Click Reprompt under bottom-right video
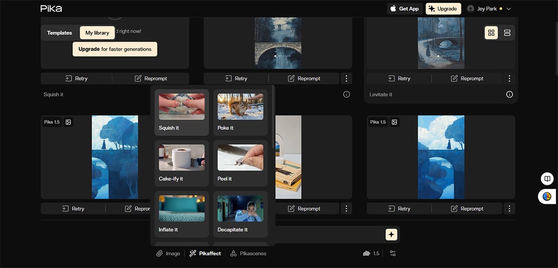This screenshot has width=558, height=268. pyautogui.click(x=467, y=208)
